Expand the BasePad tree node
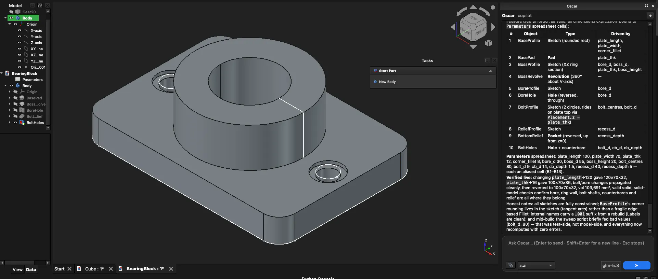This screenshot has width=658, height=279. pyautogui.click(x=10, y=98)
